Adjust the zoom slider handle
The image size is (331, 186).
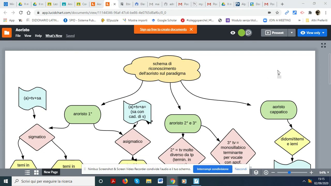tap(289, 173)
